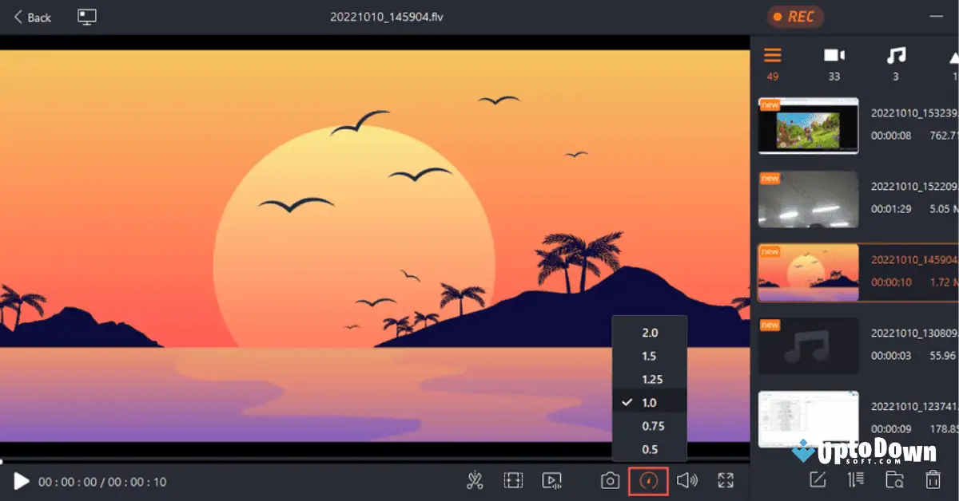Click the advanced trim player icon

coord(552,480)
